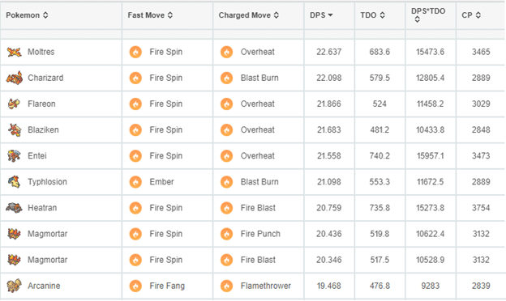Click fire-type icon beside Typhlosion's Ember
This screenshot has height=301, width=506.
click(135, 182)
